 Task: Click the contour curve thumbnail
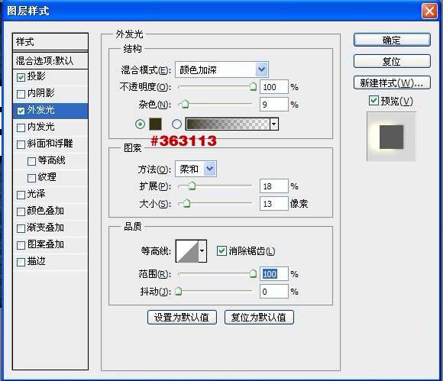[x=187, y=250]
